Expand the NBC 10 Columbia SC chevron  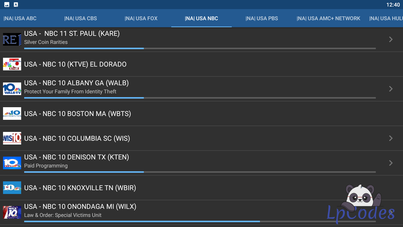click(391, 138)
